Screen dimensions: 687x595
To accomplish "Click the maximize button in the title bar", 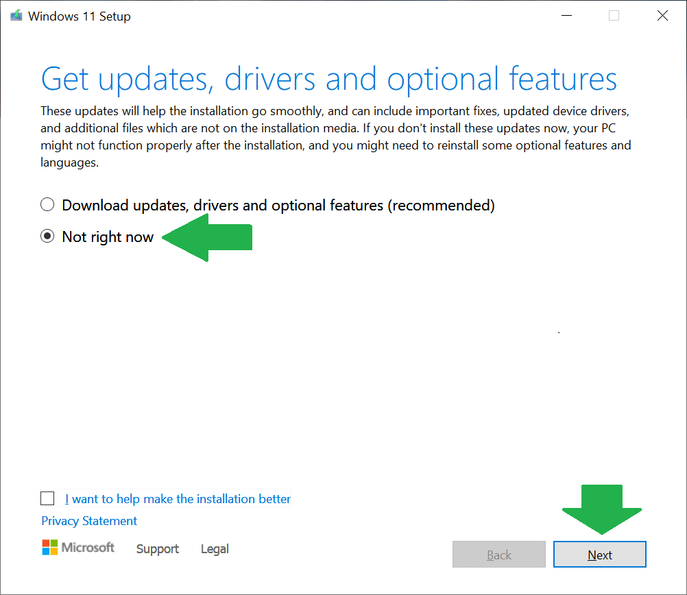I will (x=614, y=16).
